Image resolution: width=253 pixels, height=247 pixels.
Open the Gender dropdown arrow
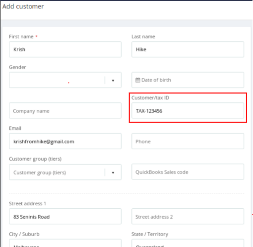pos(113,81)
